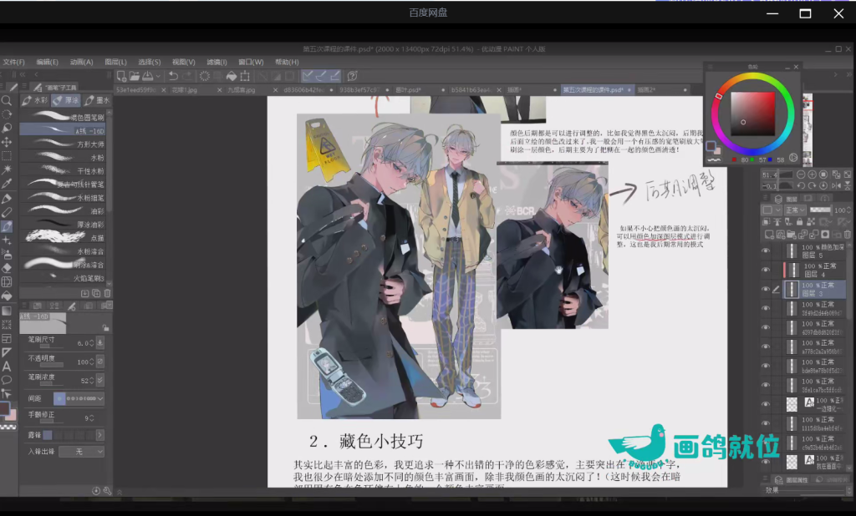Viewport: 856px width, 516px height.
Task: Open the 窗口 menu
Action: click(x=249, y=61)
